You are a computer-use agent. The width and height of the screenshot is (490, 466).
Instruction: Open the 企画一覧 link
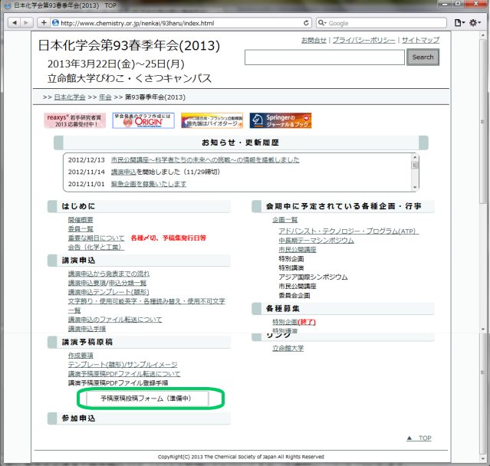pos(284,220)
